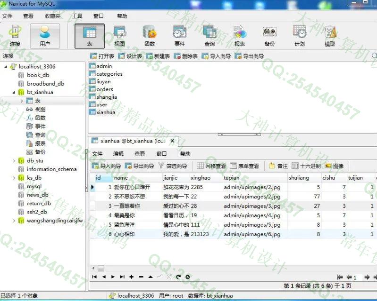
Task: Open the 视图 (View) toolbar icon
Action: (119, 36)
